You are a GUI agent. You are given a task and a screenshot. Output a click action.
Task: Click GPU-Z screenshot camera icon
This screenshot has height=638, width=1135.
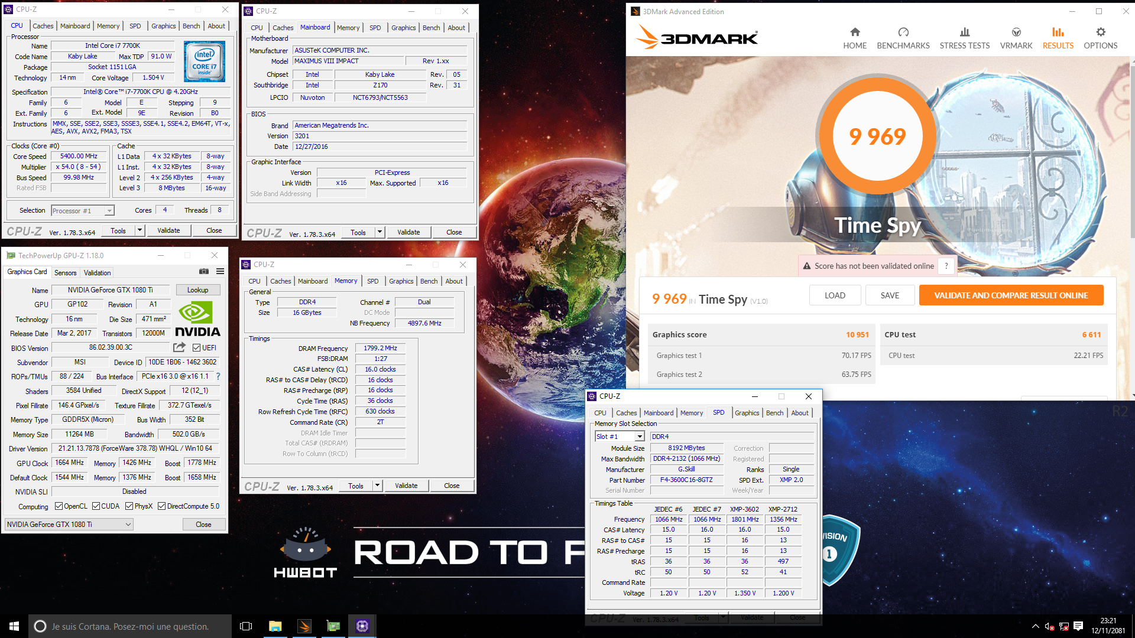coord(204,272)
